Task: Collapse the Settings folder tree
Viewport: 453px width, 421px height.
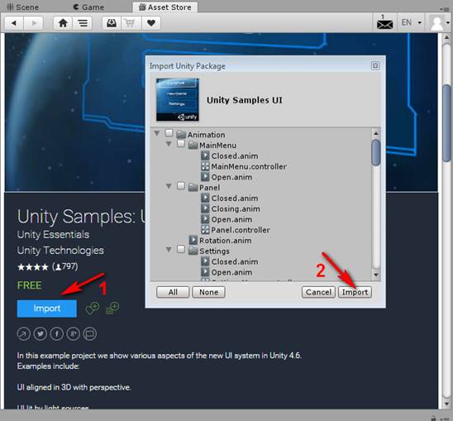Action: (x=169, y=250)
